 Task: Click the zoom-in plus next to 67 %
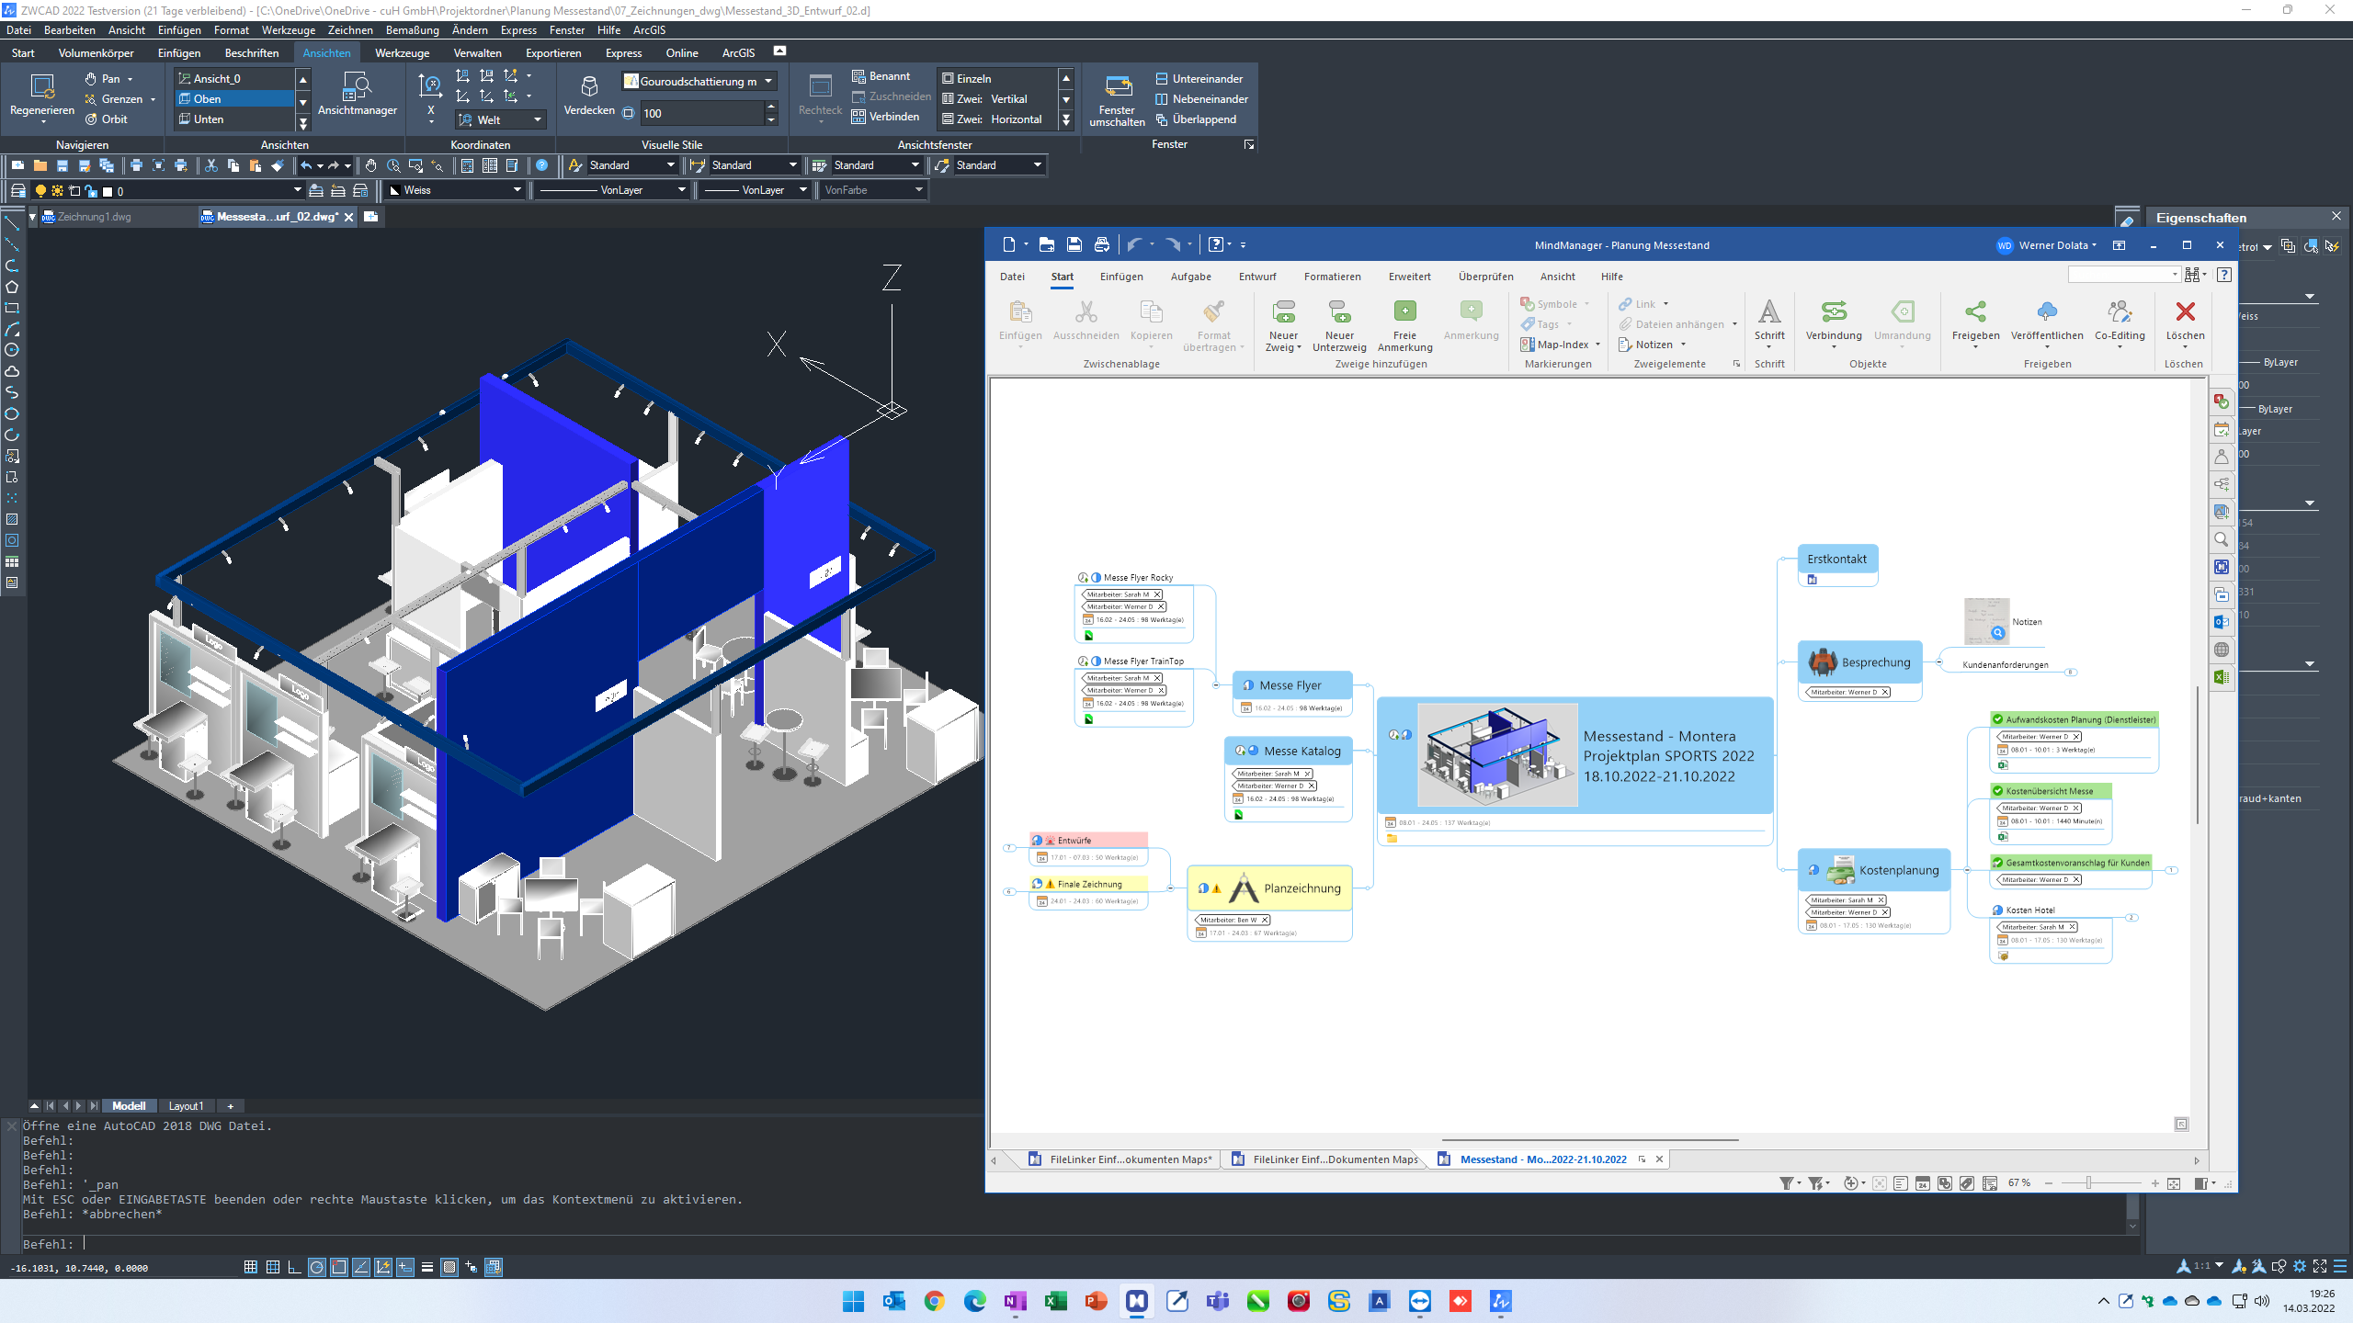tap(2154, 1183)
